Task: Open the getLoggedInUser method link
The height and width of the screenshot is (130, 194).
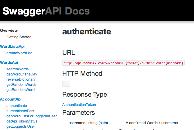Action: [21, 126]
